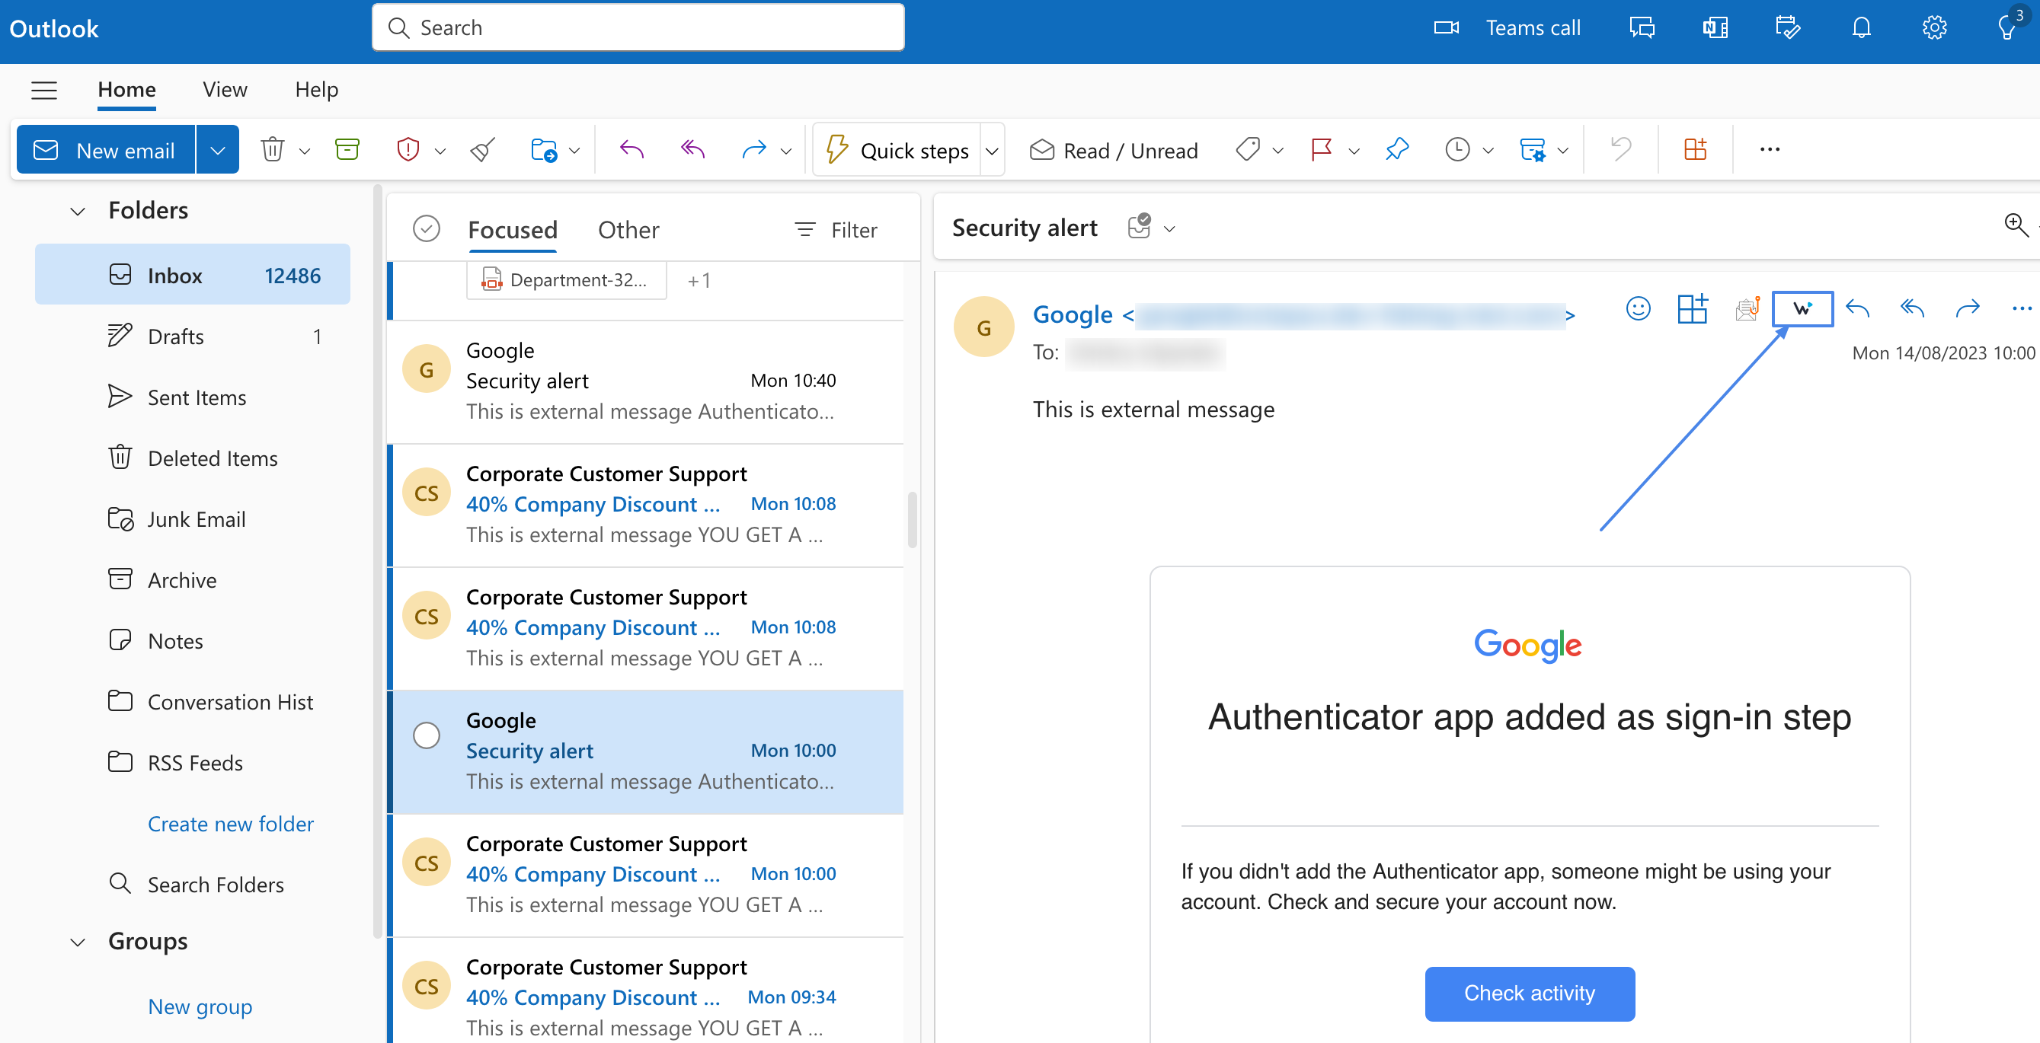Open the Report phishing shield icon
The width and height of the screenshot is (2040, 1043).
407,148
